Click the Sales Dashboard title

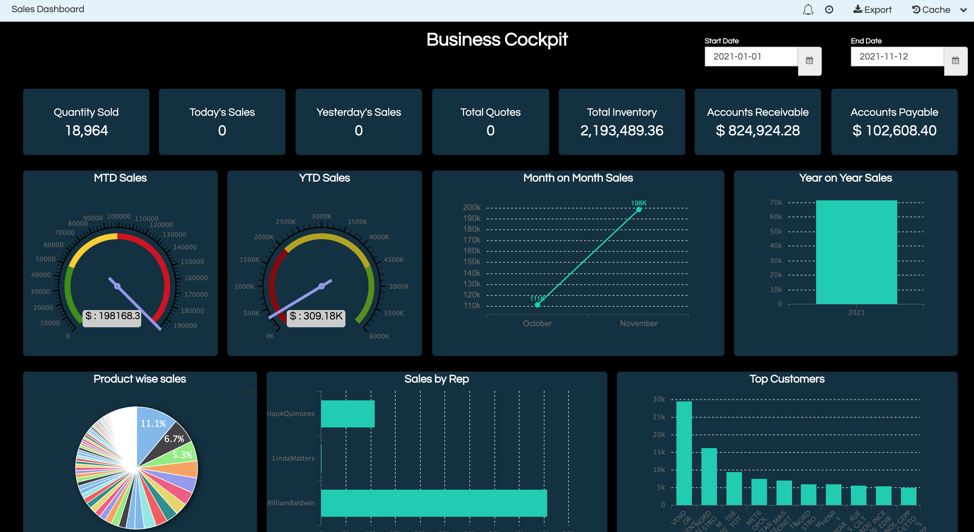48,9
